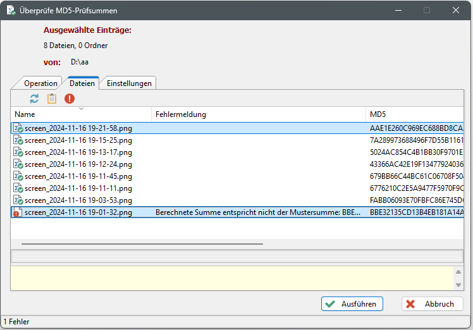Viewport: 473px width, 330px height.
Task: Click the red error filter icon
Action: [x=70, y=99]
